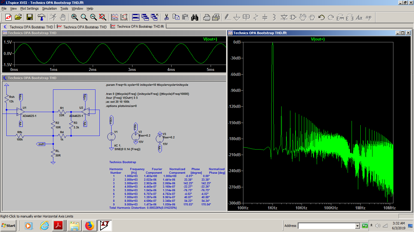
Task: Select the capacitor placement tool
Action: (265, 17)
